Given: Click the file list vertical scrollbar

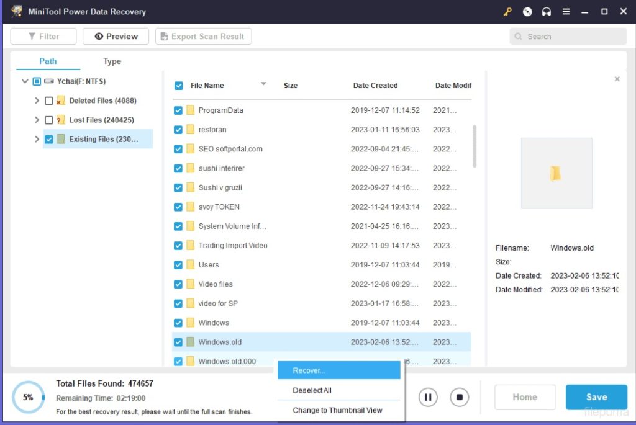Looking at the screenshot, I should click(475, 146).
